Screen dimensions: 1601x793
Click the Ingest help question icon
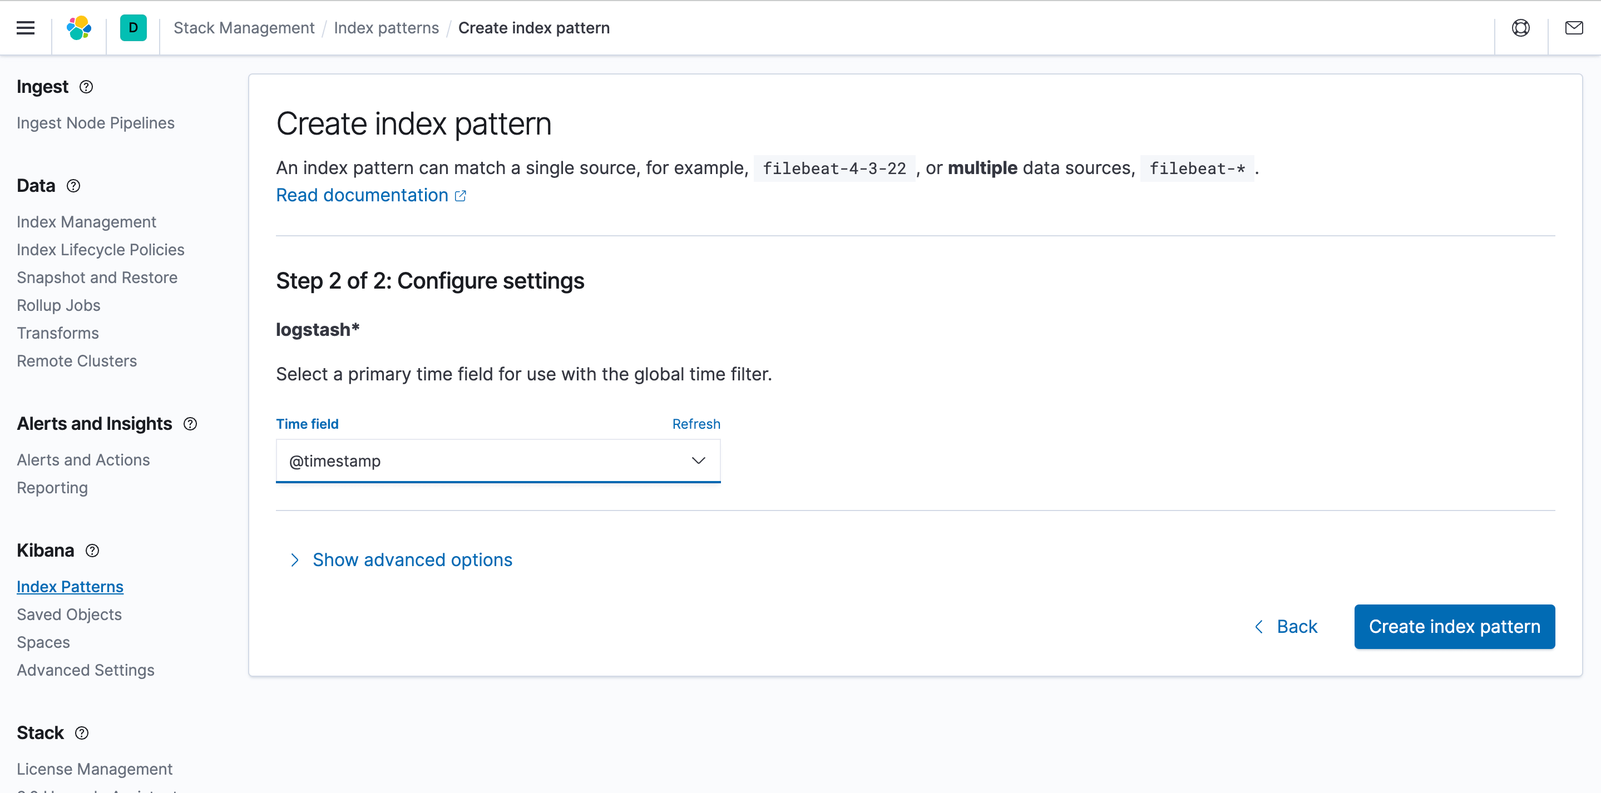(86, 87)
